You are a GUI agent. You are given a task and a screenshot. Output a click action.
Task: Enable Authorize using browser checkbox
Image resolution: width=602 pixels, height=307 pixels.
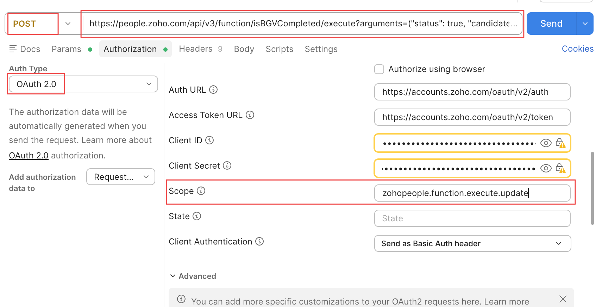379,69
